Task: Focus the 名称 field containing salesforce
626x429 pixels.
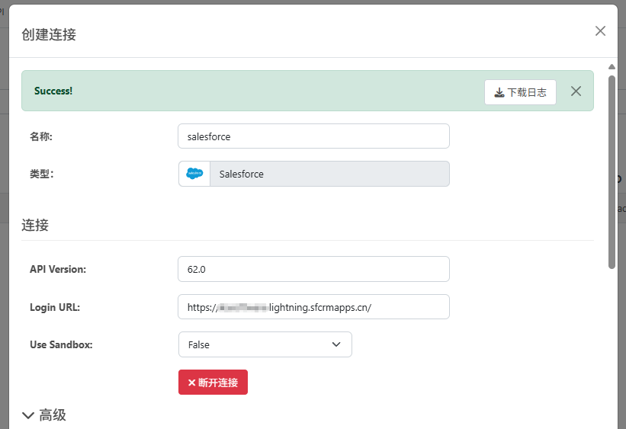Action: (313, 136)
